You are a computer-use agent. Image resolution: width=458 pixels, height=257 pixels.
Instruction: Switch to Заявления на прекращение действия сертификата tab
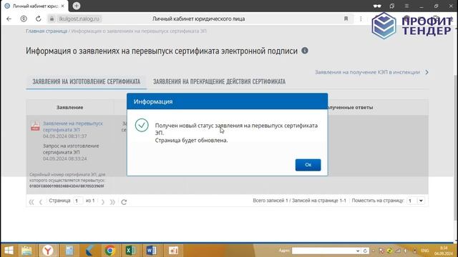click(220, 81)
